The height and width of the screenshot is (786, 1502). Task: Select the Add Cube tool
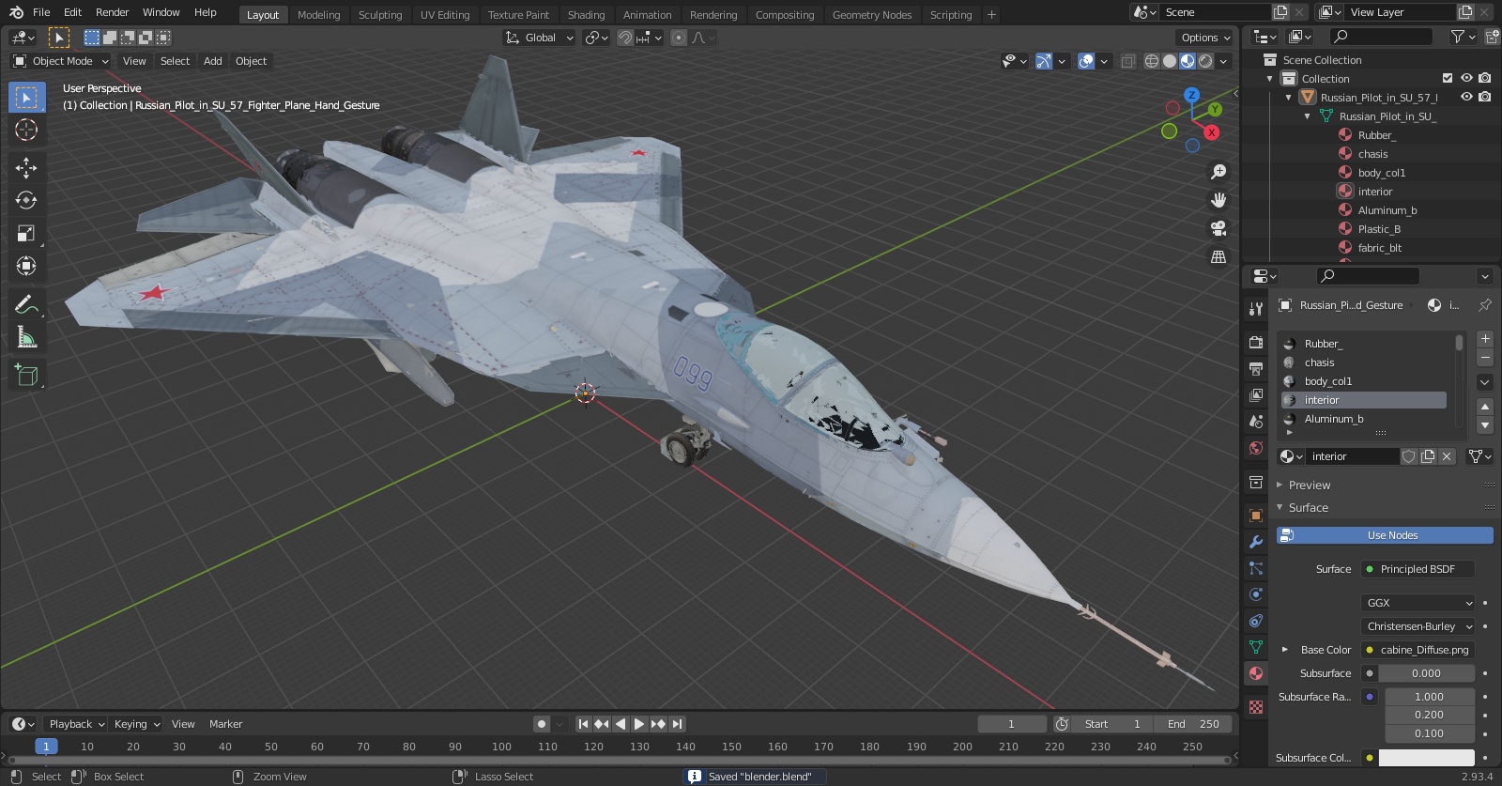[x=26, y=375]
